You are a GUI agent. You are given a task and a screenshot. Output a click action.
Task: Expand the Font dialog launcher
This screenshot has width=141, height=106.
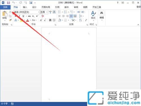(55, 25)
